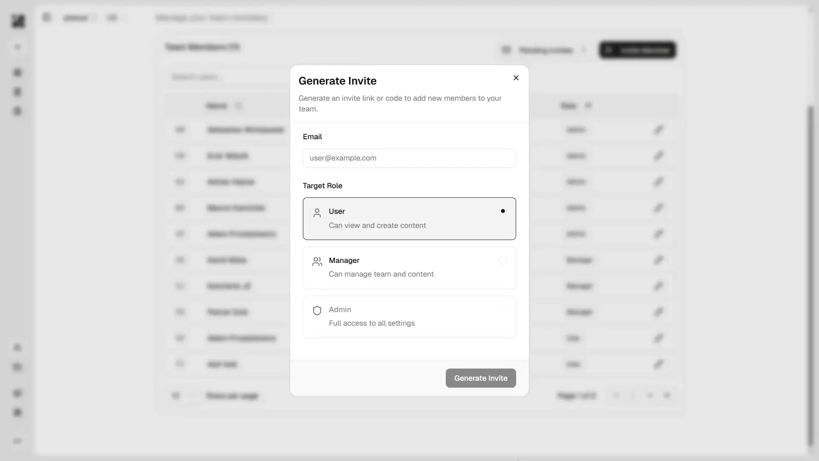
Task: Click the pending invites icon near the top right
Action: [506, 50]
